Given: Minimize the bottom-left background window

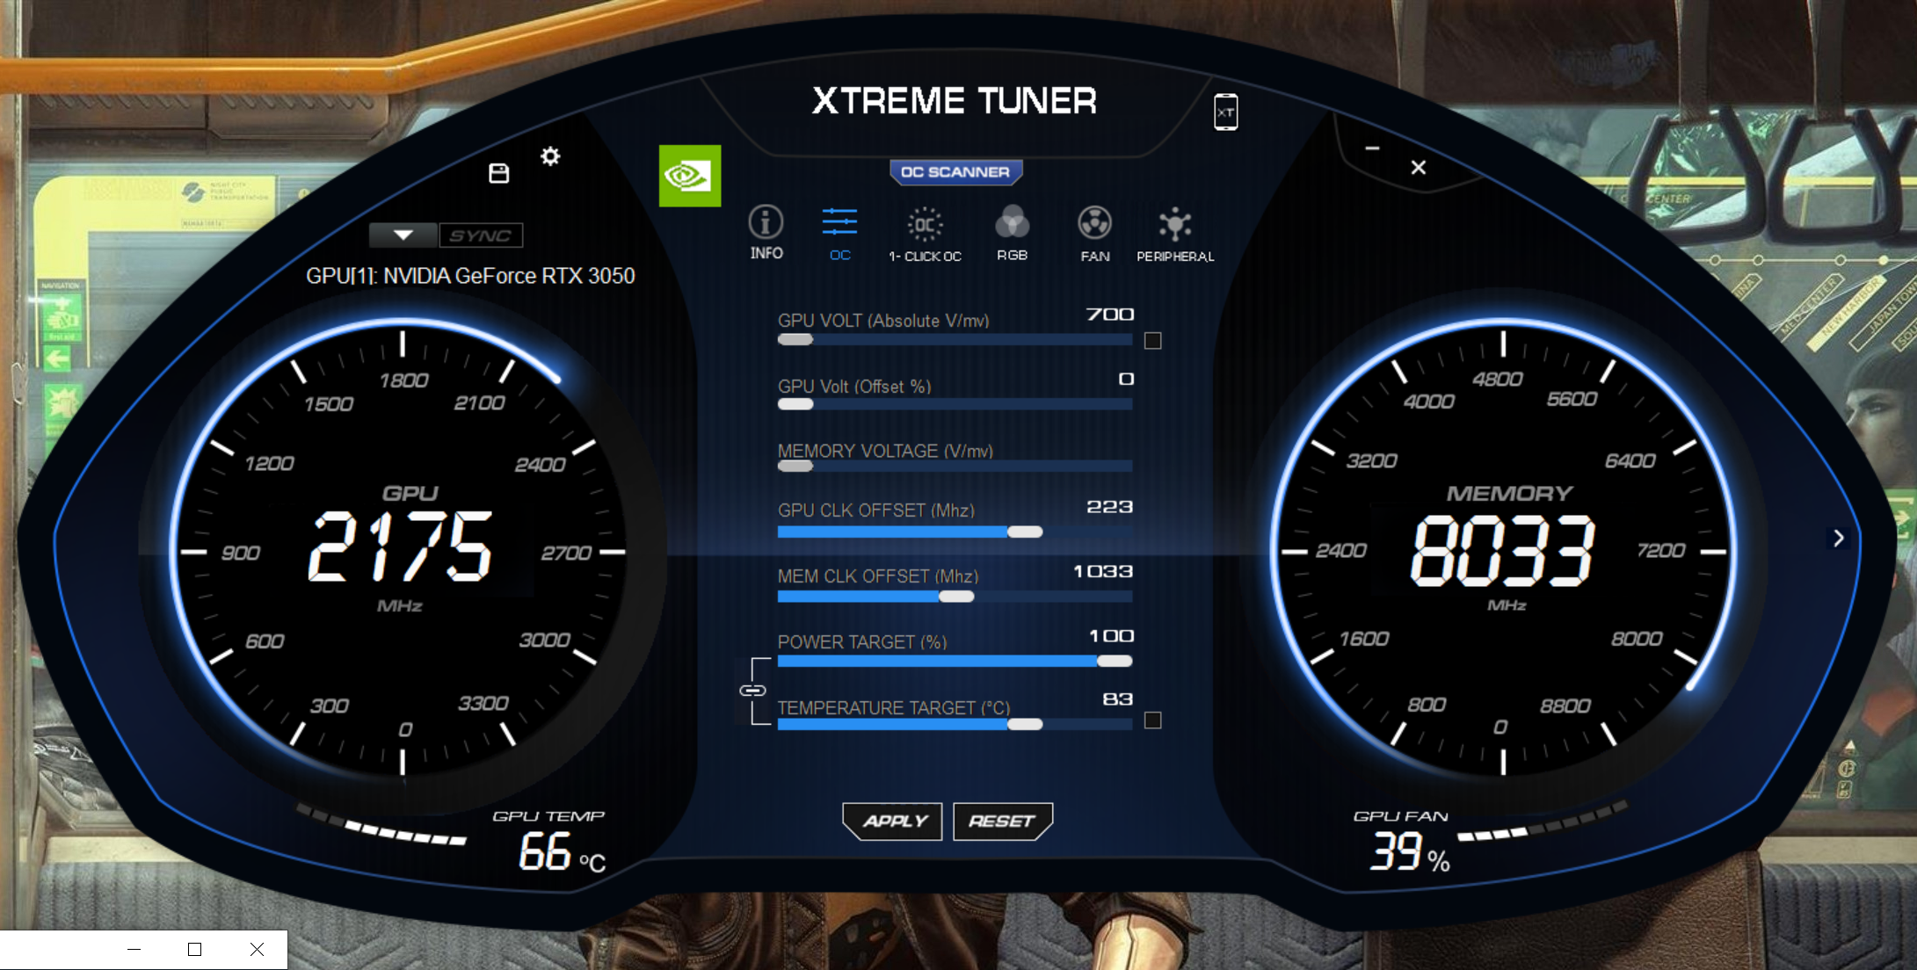Looking at the screenshot, I should (134, 949).
